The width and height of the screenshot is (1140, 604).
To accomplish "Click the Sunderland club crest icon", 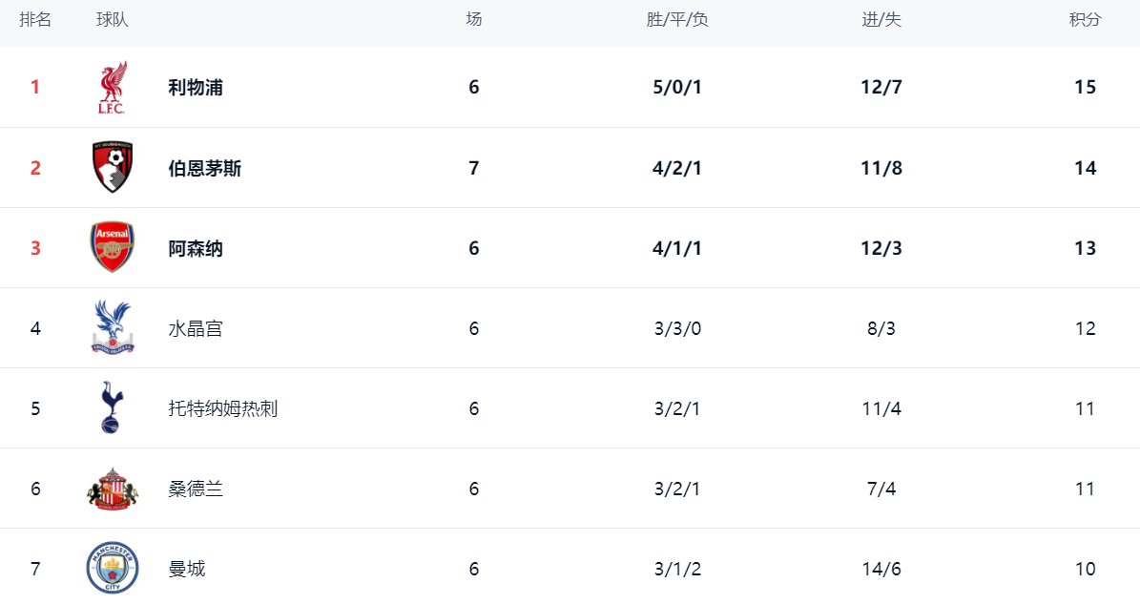I will pos(112,489).
